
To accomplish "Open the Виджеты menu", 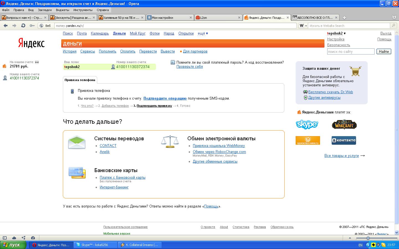I will click(63, 10).
